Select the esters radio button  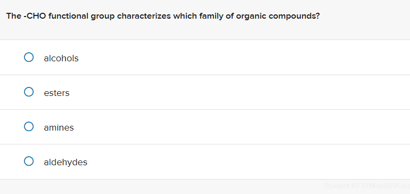click(x=29, y=92)
